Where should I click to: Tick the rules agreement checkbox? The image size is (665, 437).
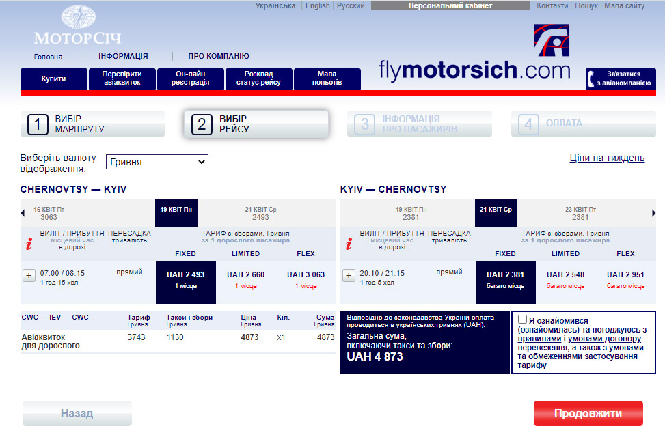(x=522, y=320)
